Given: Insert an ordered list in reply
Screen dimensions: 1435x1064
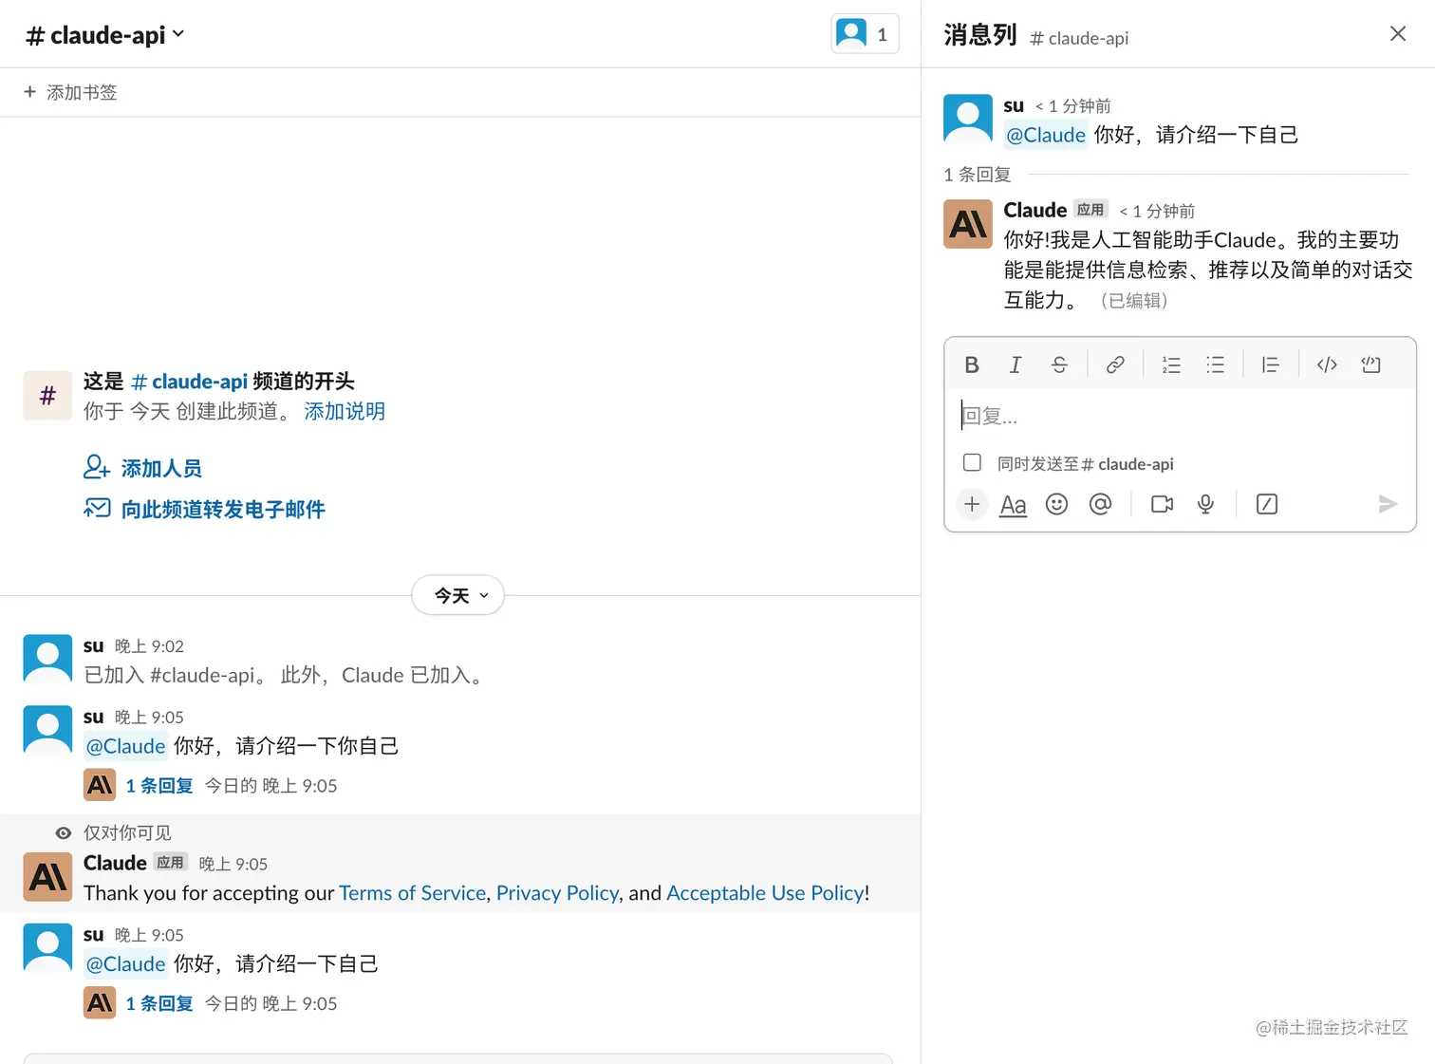Looking at the screenshot, I should point(1171,364).
